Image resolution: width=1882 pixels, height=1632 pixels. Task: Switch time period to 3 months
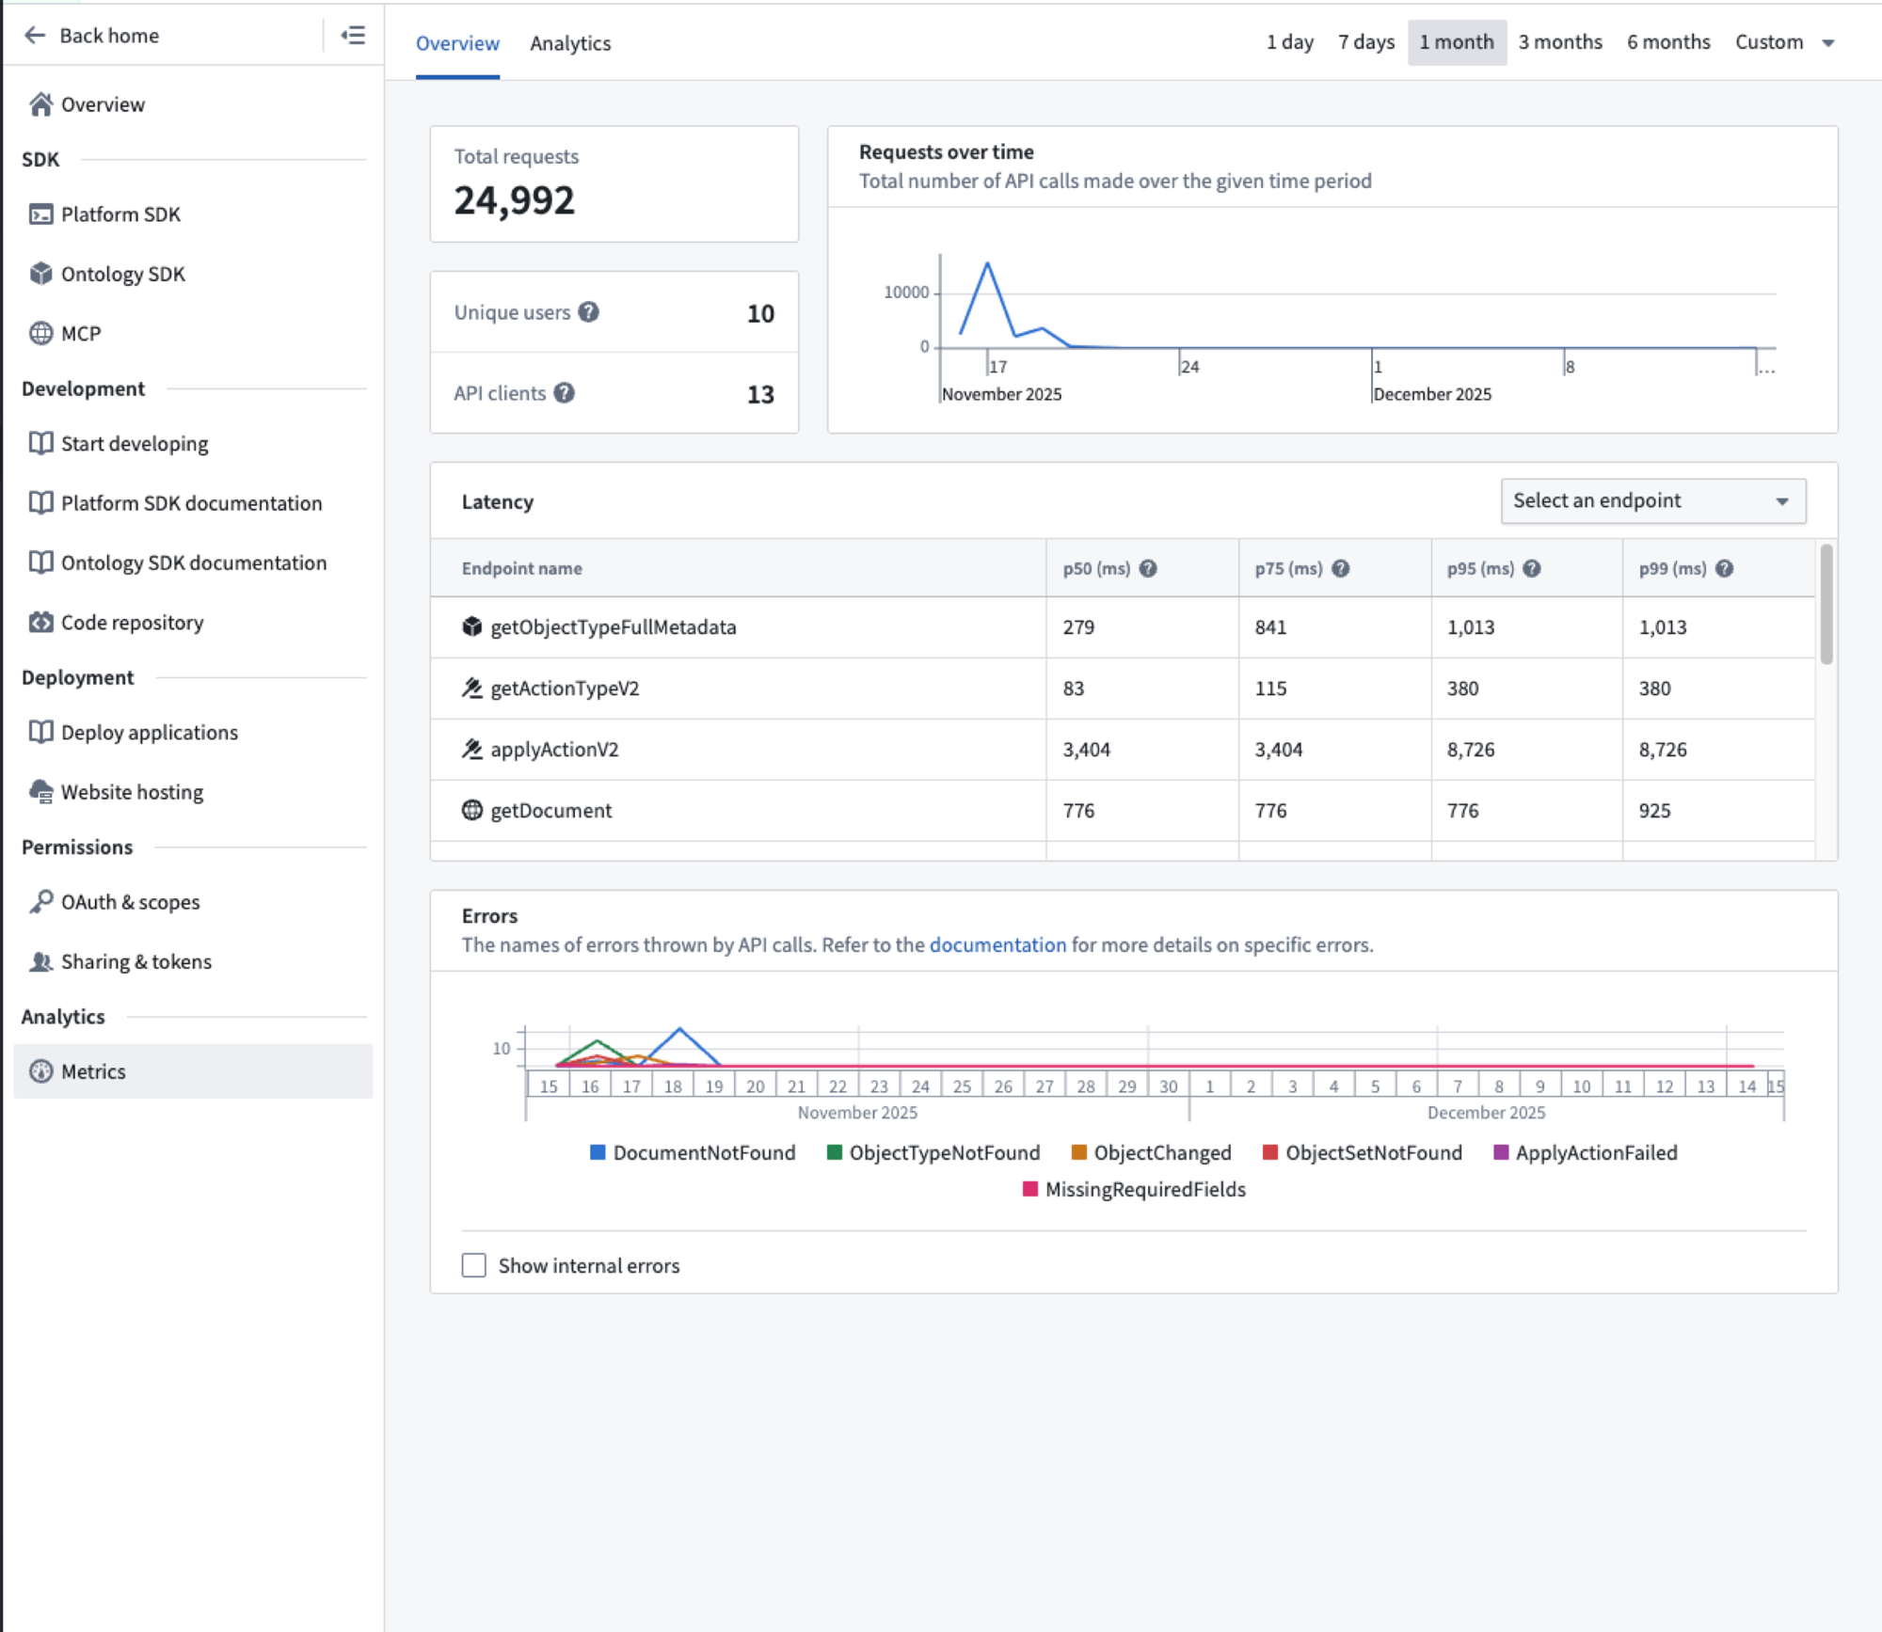click(x=1560, y=41)
